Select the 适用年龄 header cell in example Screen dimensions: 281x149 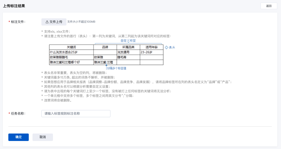(151, 47)
